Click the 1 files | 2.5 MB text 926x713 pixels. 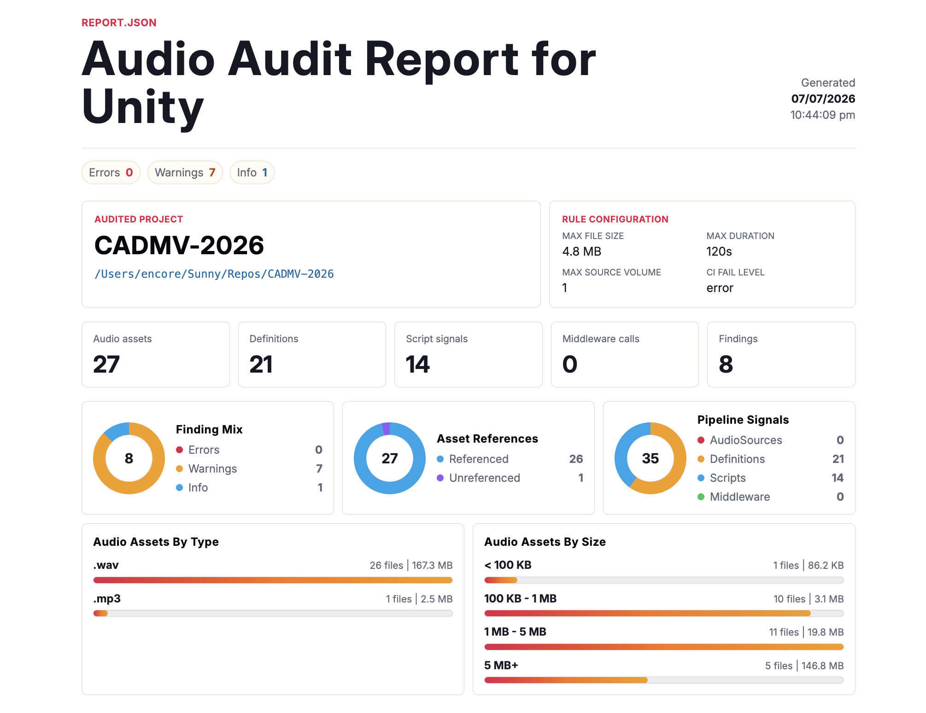pyautogui.click(x=419, y=599)
